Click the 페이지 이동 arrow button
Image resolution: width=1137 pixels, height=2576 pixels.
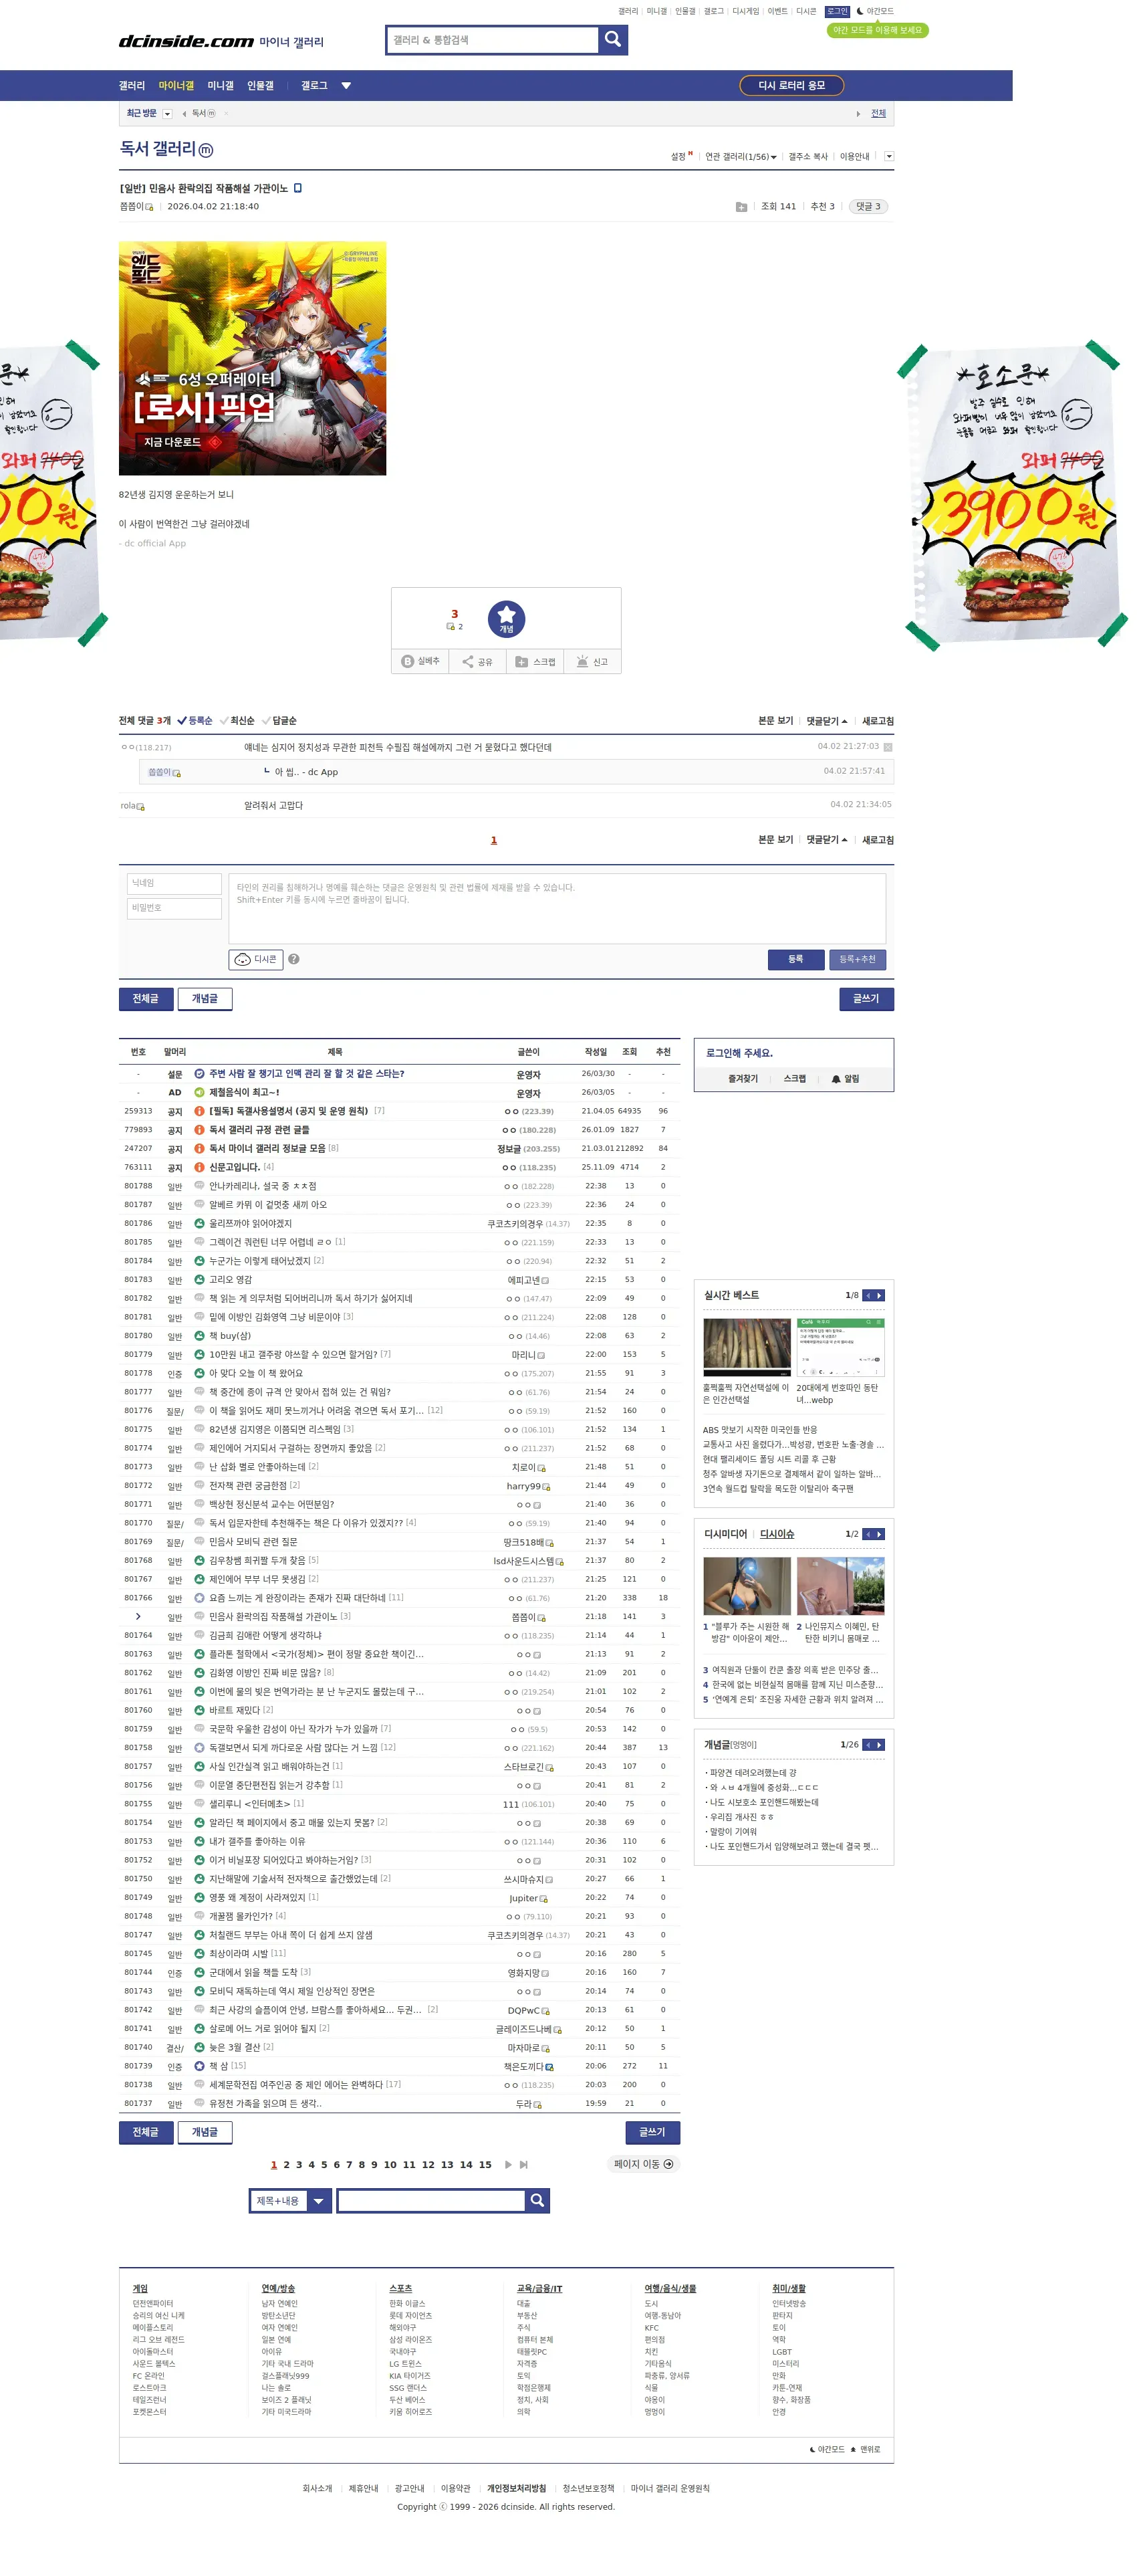click(644, 2164)
